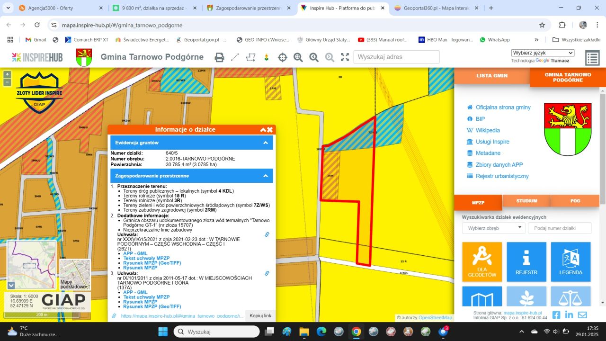The image size is (606, 341).
Task: Open APP - GML link under uchwała 262 I
Action: coord(135,253)
